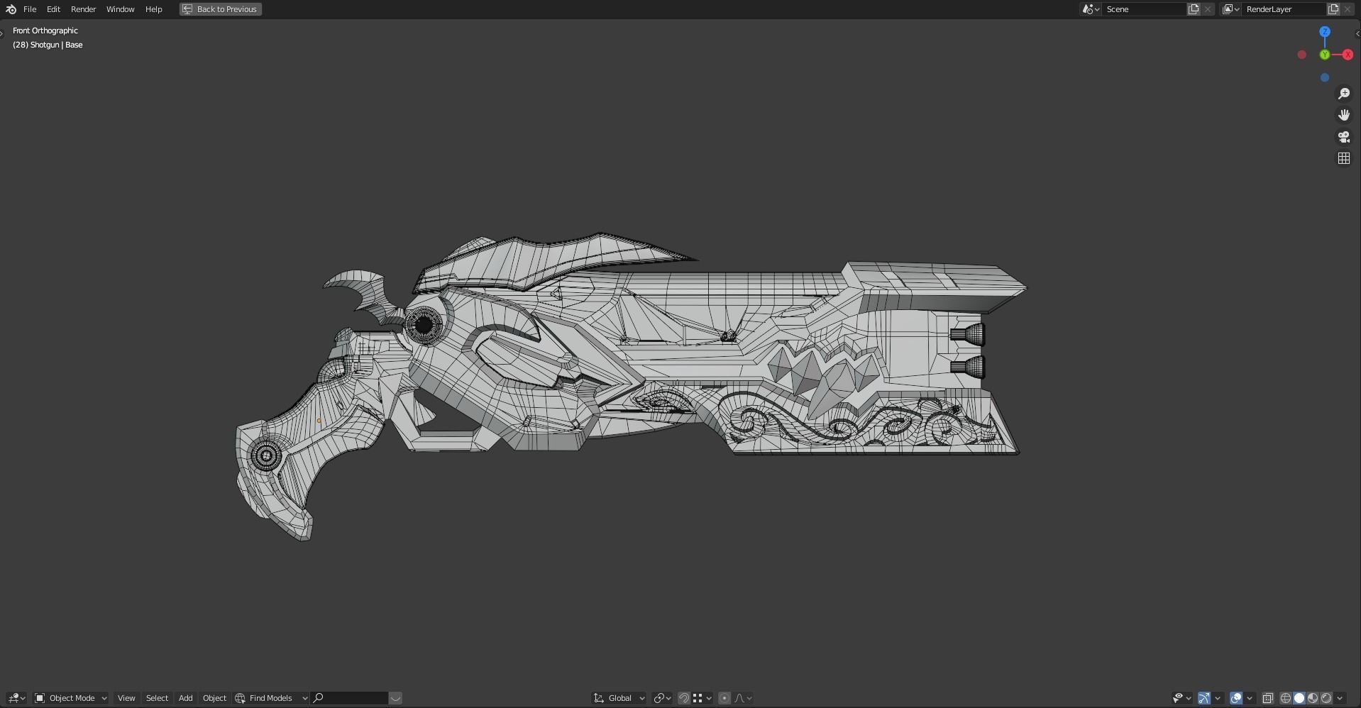Click the Back to Previous button
The width and height of the screenshot is (1361, 708).
219,9
